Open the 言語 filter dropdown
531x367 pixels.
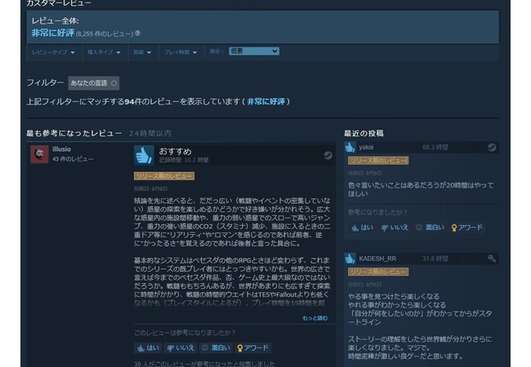point(142,51)
